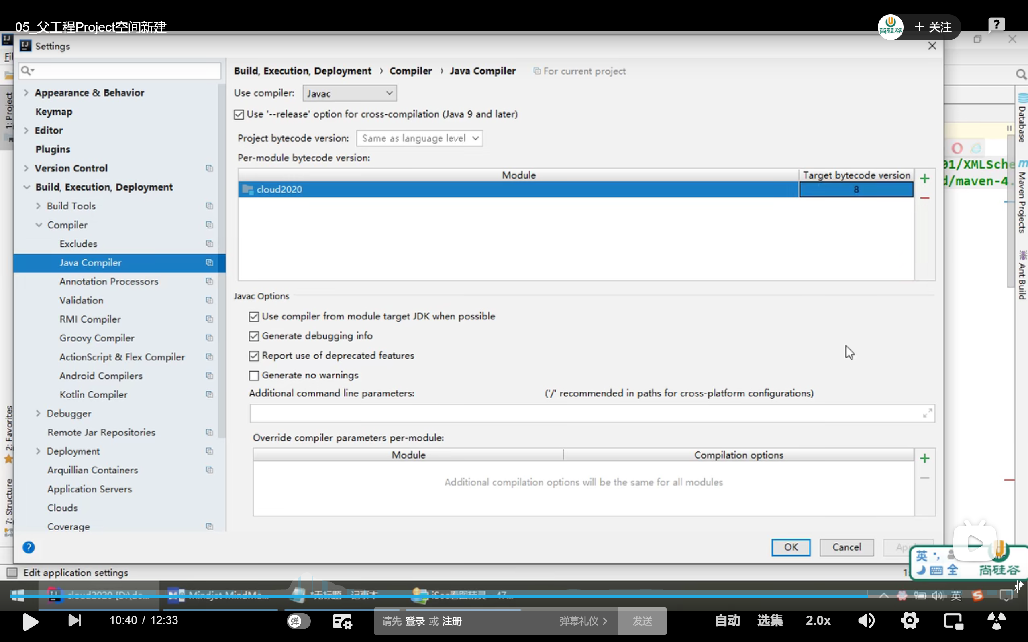Expand the Appearance & Behavior tree node
This screenshot has height=642, width=1028.
27,93
